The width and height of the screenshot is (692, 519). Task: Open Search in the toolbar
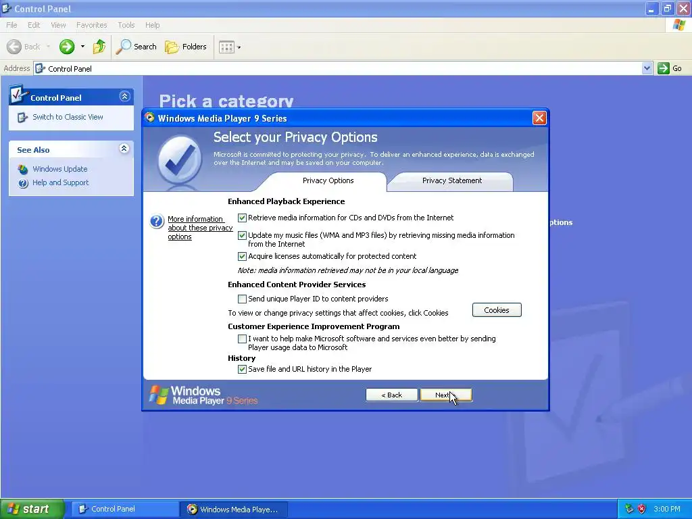(136, 47)
